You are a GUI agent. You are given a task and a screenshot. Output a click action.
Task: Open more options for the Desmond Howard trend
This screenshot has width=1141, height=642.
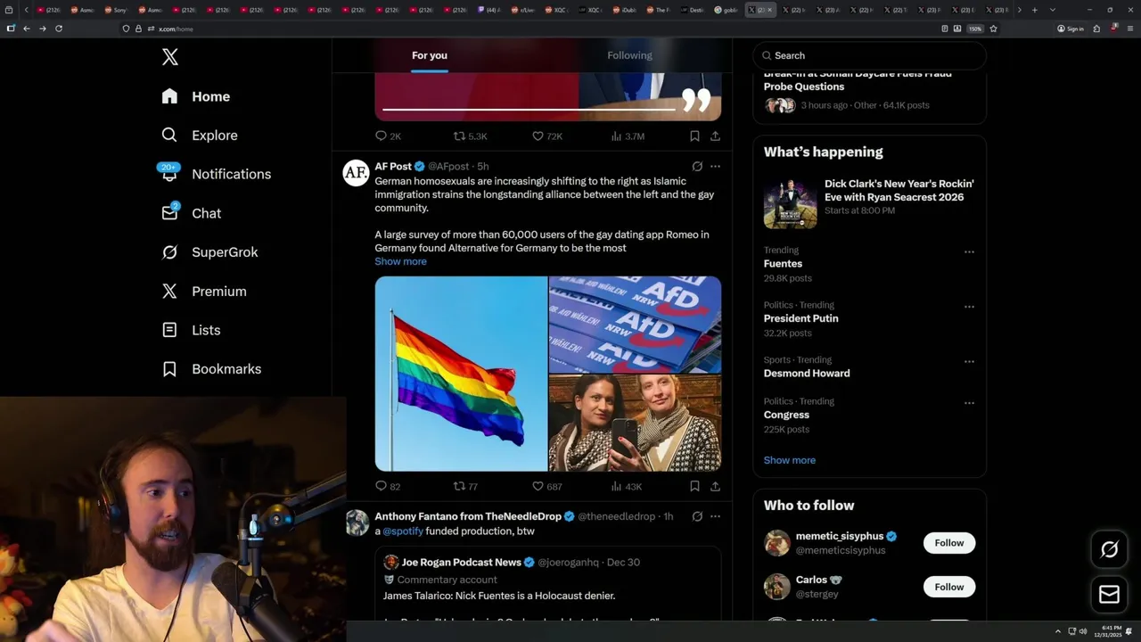click(969, 362)
